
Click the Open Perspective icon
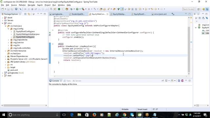[x=199, y=9]
